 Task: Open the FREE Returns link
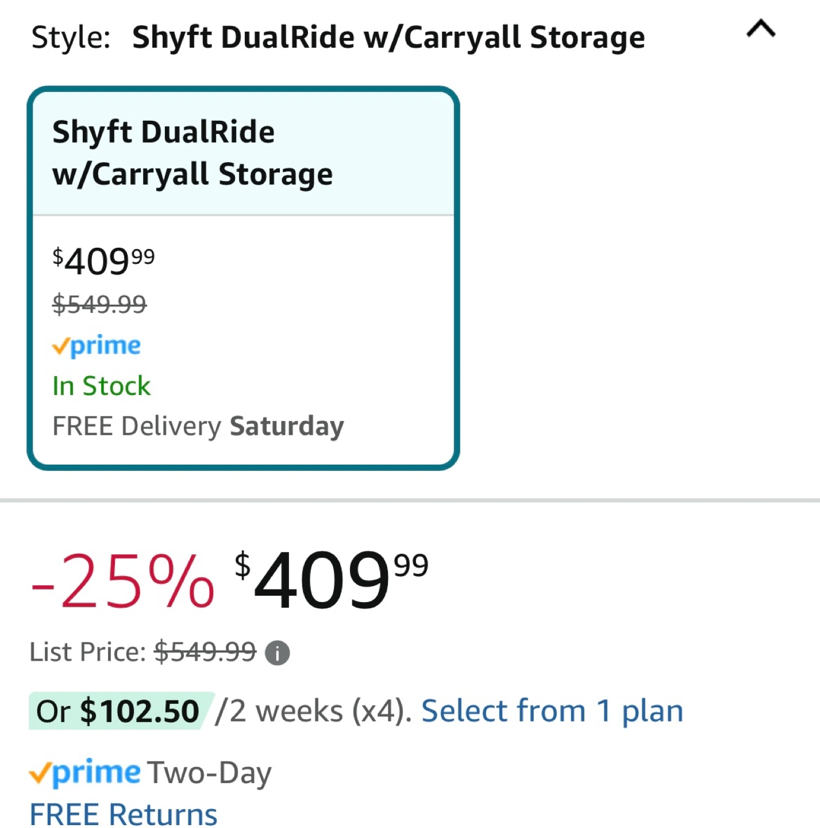[124, 814]
